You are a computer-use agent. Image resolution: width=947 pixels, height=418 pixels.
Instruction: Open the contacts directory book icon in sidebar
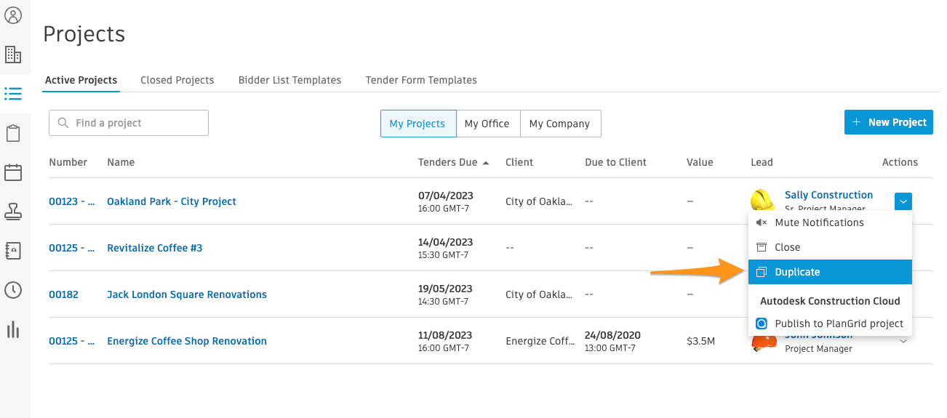tap(13, 251)
